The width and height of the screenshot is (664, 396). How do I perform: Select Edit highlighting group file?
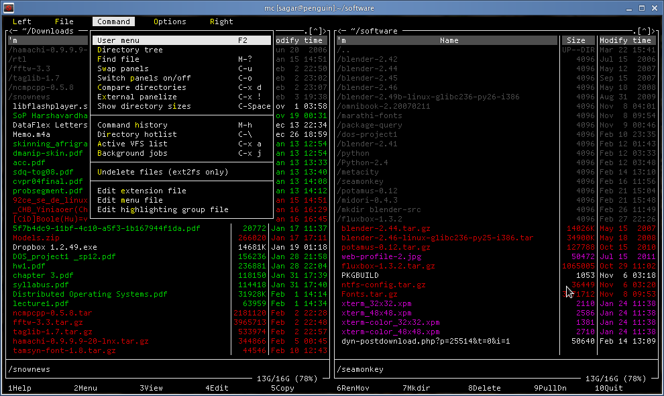point(182,209)
